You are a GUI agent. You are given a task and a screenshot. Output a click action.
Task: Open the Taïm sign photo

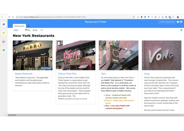point(119,55)
